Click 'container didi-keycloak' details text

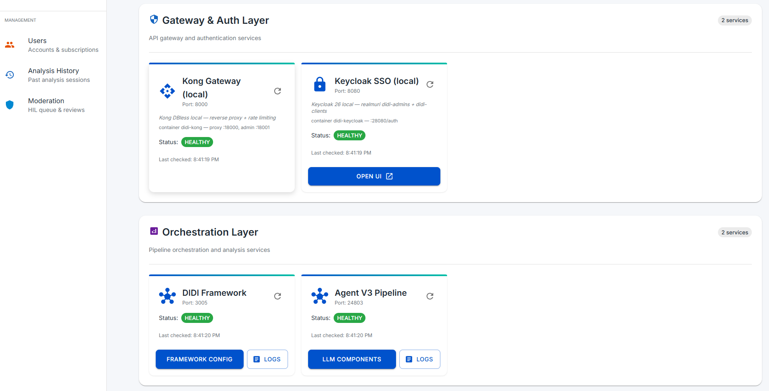pyautogui.click(x=355, y=121)
